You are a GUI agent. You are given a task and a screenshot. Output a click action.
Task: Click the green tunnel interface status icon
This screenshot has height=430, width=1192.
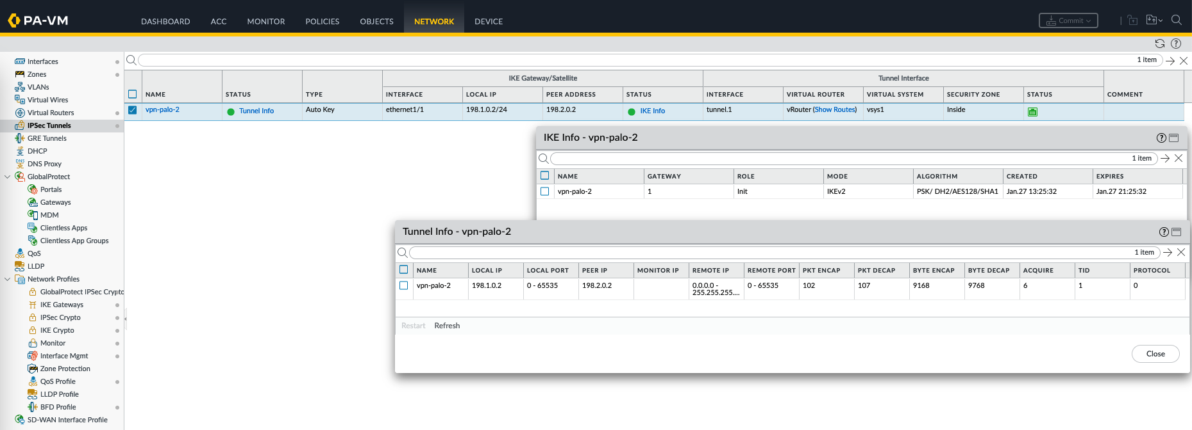[x=1032, y=111]
